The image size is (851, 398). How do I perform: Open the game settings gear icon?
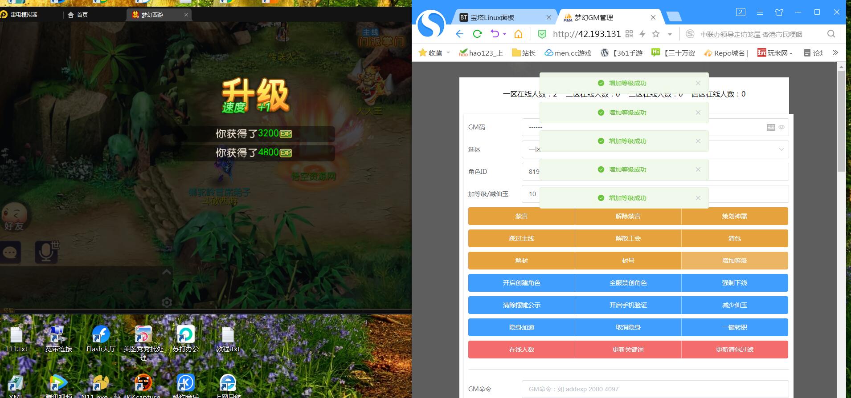(x=167, y=302)
